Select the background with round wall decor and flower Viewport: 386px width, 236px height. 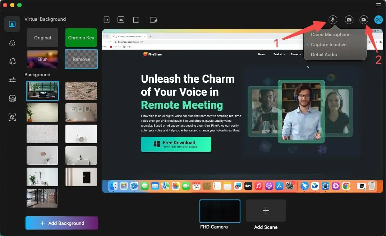pyautogui.click(x=42, y=155)
